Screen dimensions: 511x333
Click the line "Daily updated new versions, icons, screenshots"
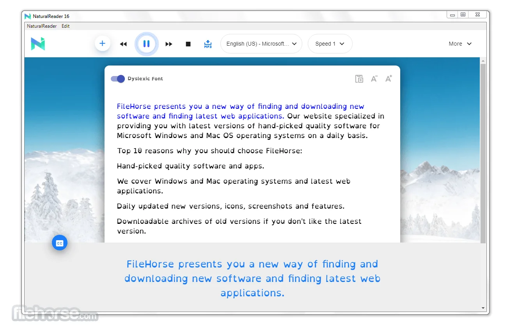tap(231, 206)
